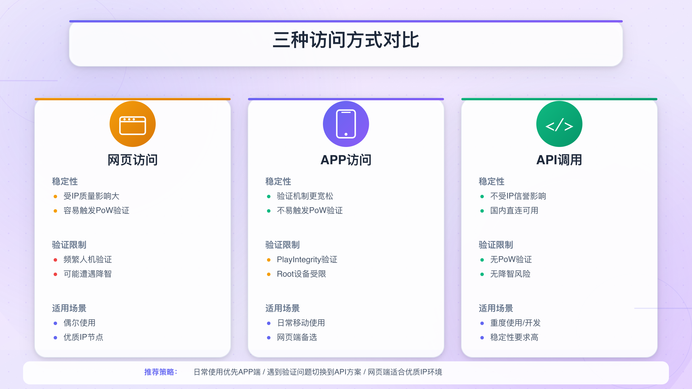692x389 pixels.
Task: Click the orange bullet beside 受IP质量影响大
Action: pos(55,196)
